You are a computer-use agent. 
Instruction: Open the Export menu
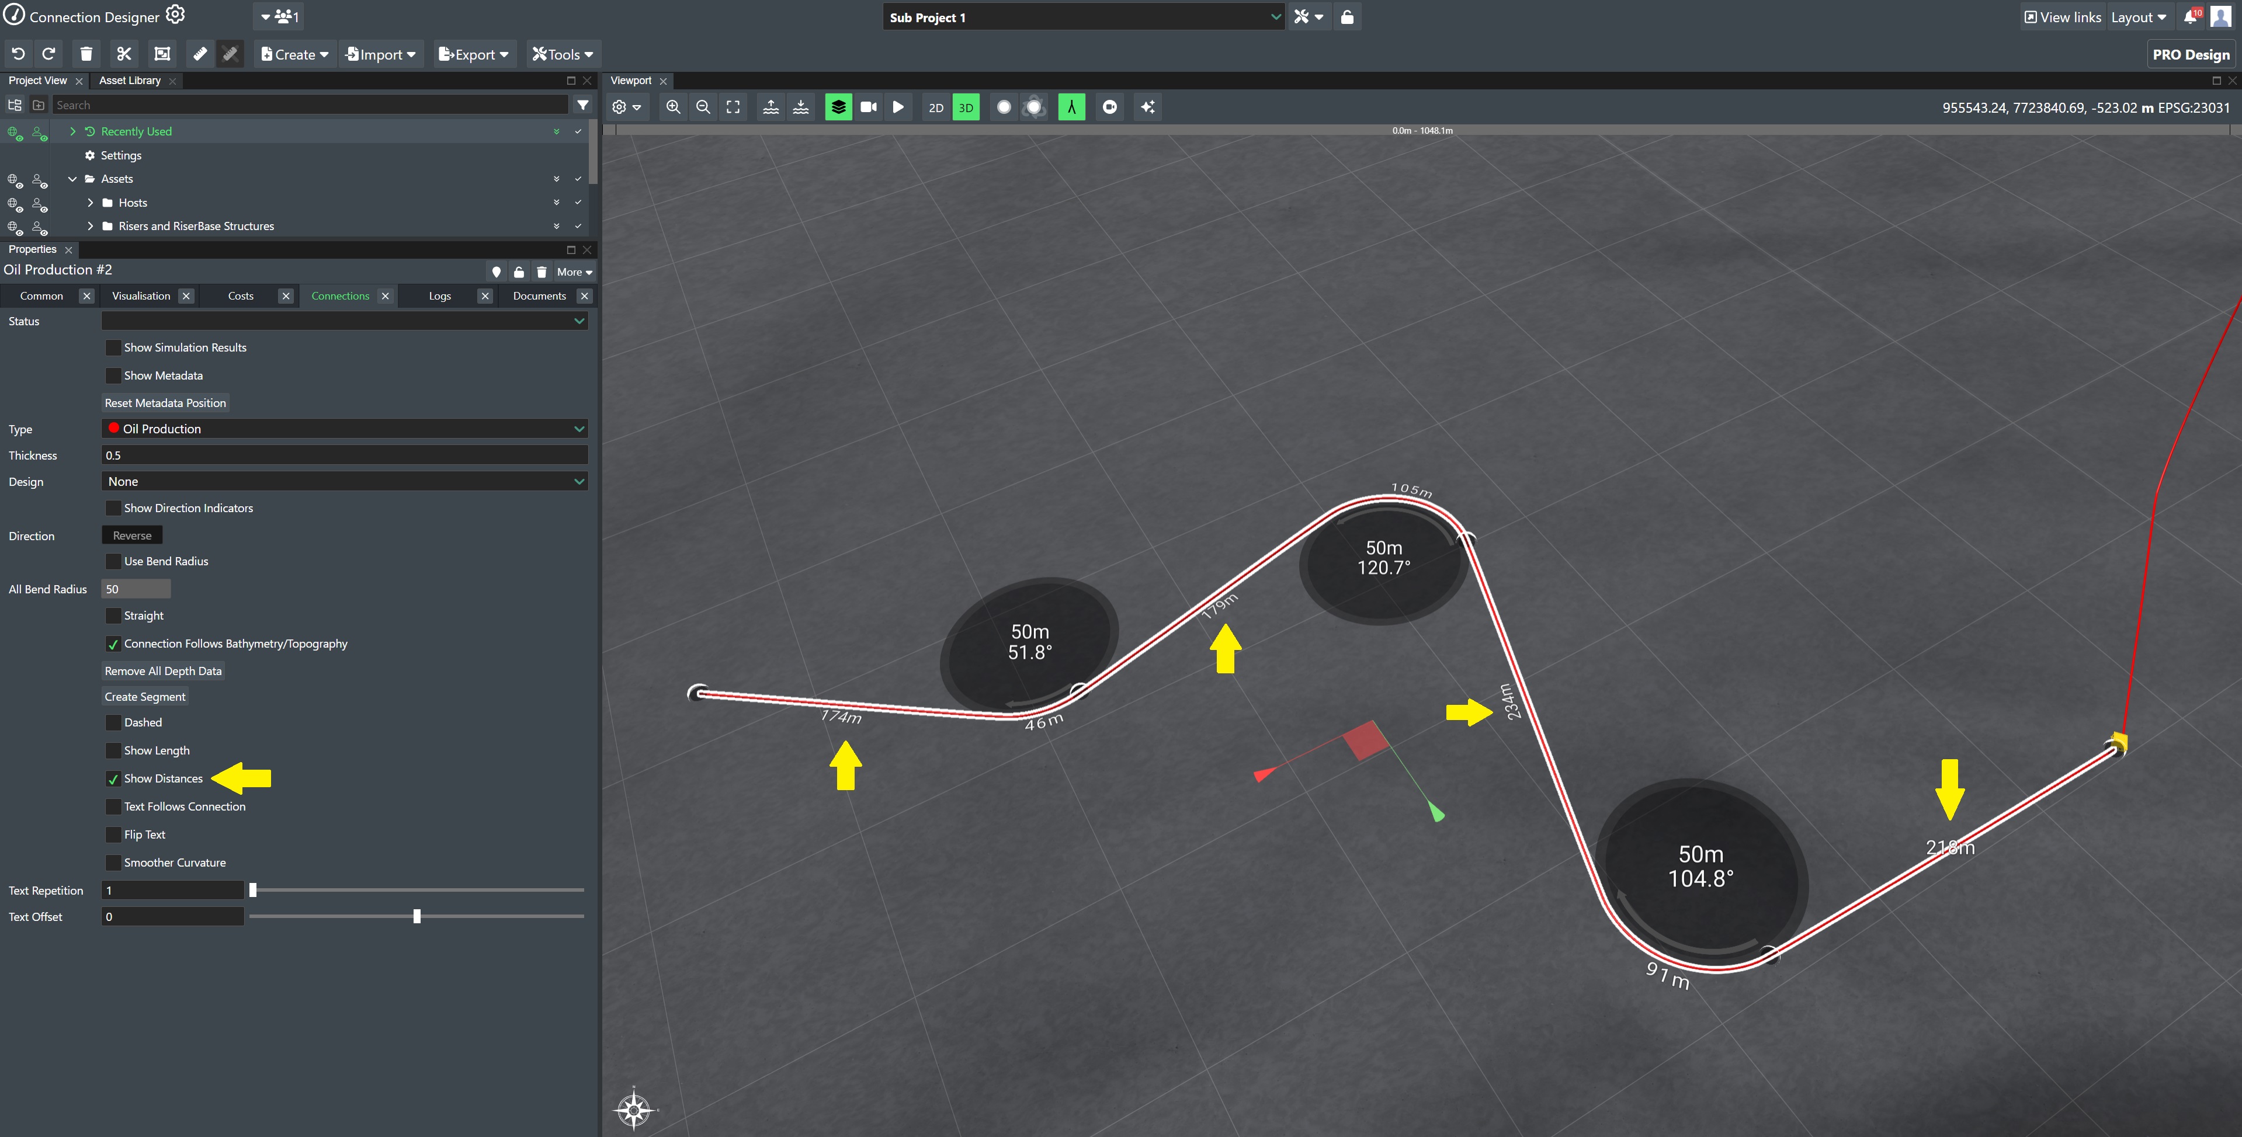coord(474,54)
